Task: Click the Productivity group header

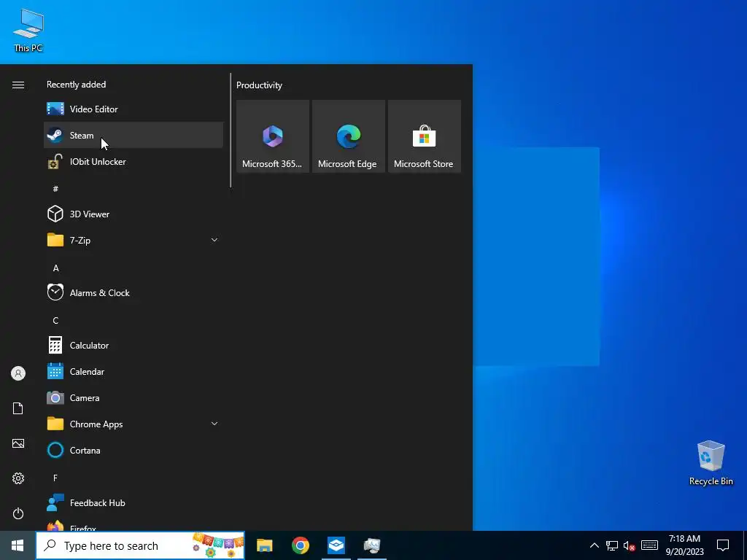Action: pos(259,85)
